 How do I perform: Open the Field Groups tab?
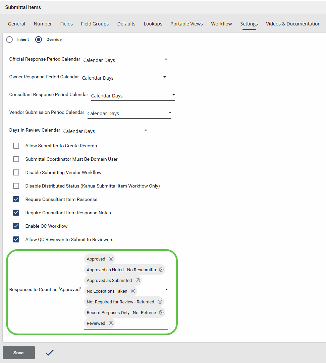click(95, 24)
